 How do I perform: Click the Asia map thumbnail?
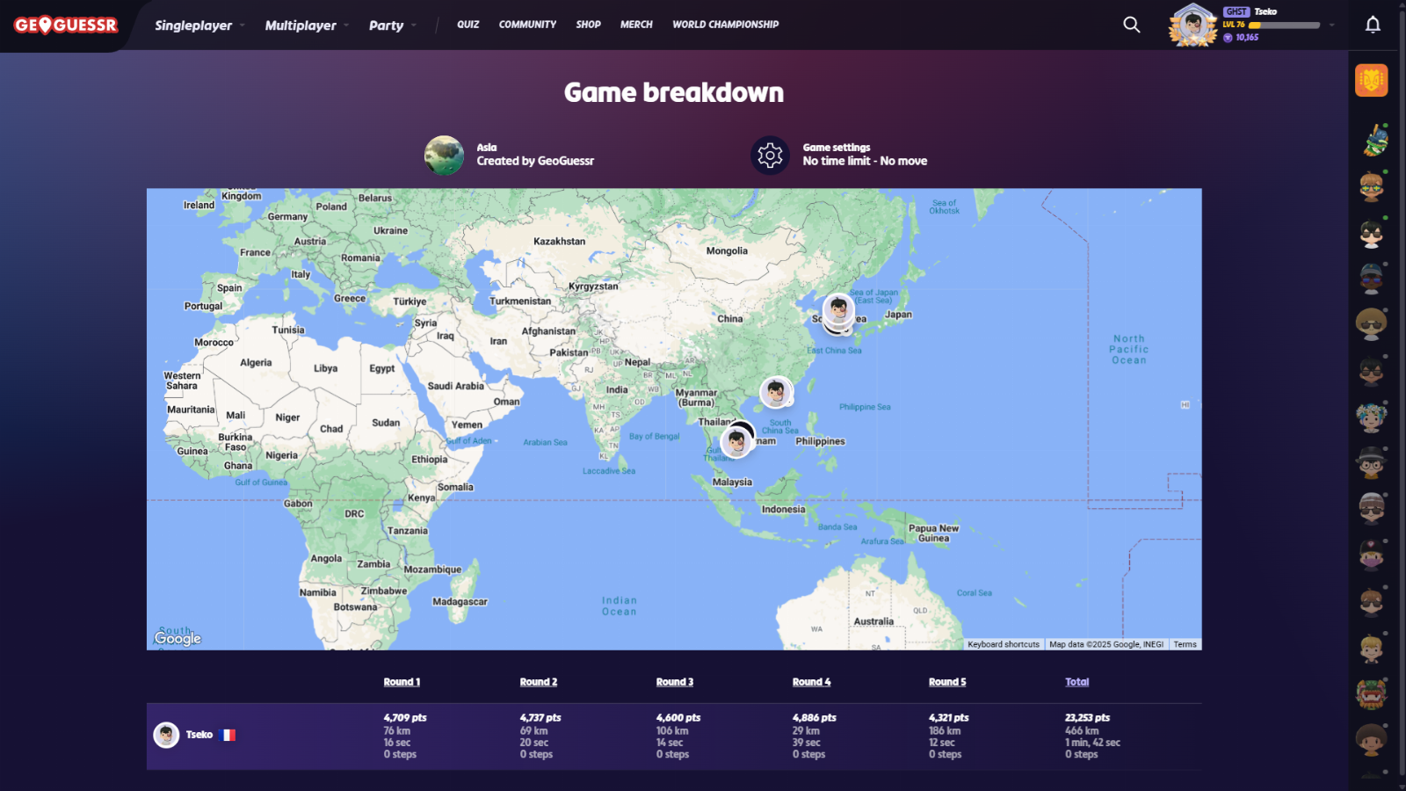[x=444, y=156]
